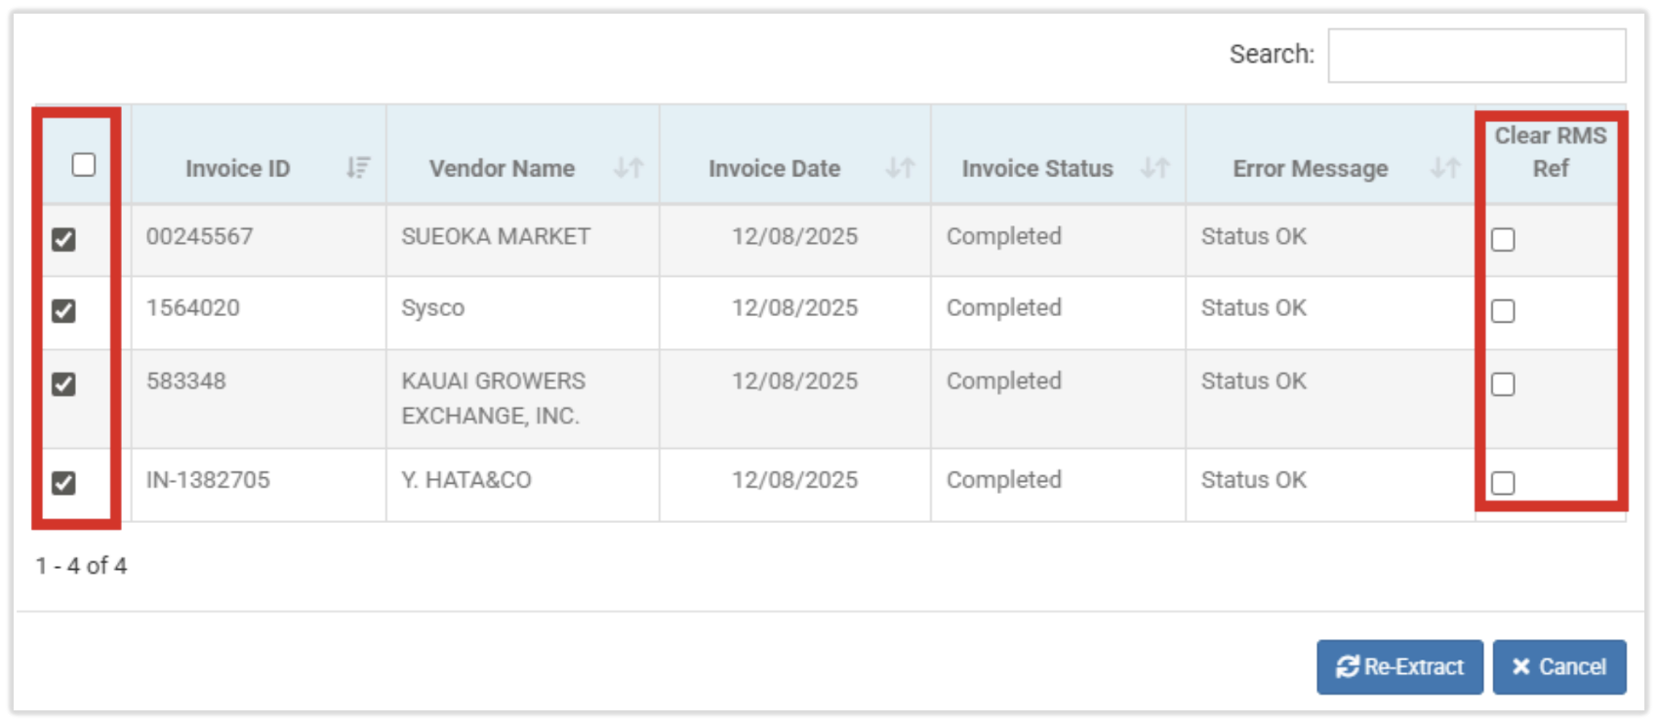Uncheck the row for invoice 00245567
Viewport: 1659px width, 724px height.
click(64, 239)
